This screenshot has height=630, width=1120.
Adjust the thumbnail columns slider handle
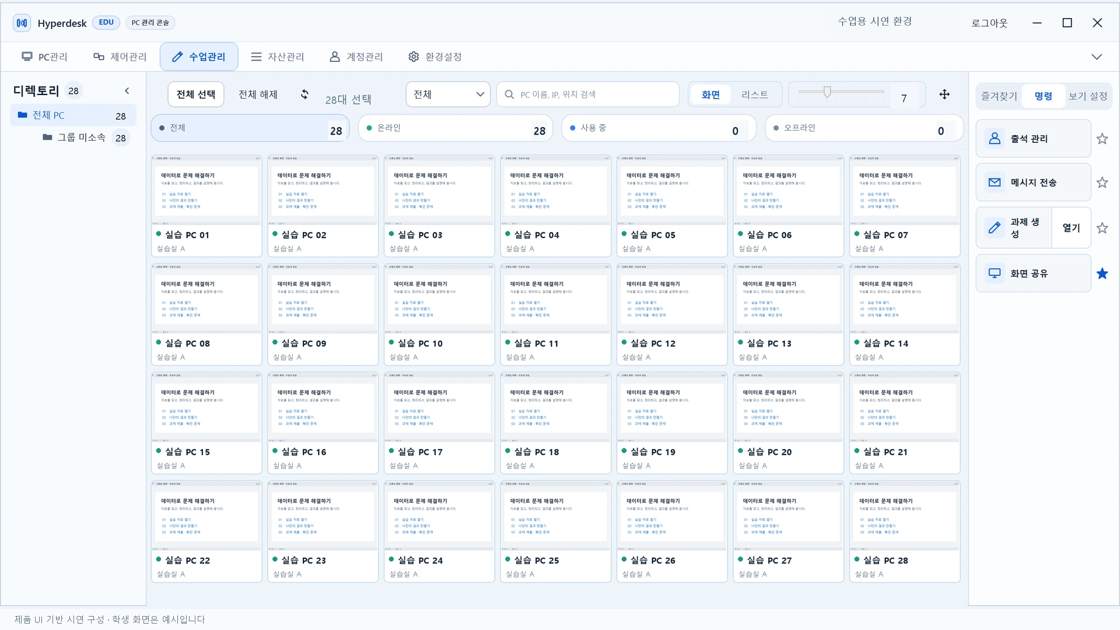pos(827,92)
